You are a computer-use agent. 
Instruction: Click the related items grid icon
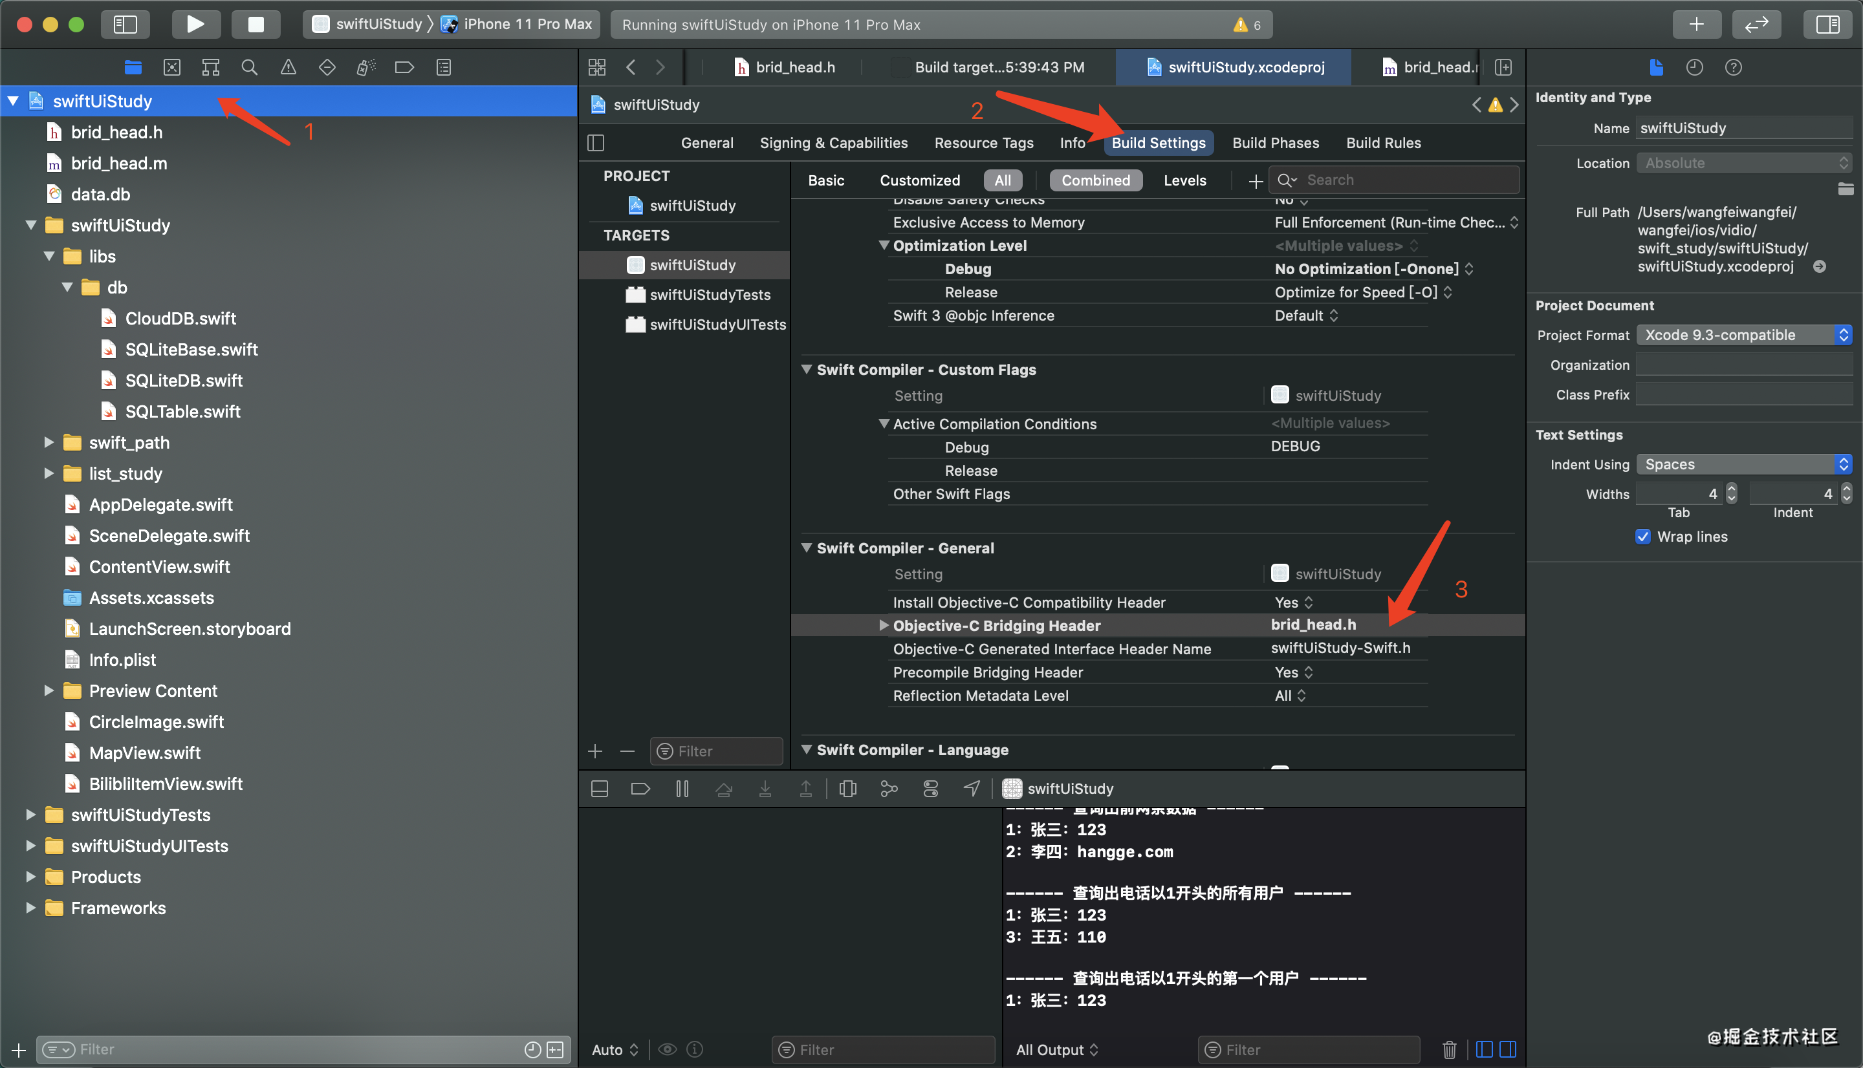597,67
